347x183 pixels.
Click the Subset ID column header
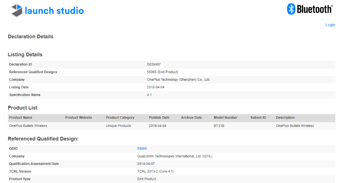258,118
